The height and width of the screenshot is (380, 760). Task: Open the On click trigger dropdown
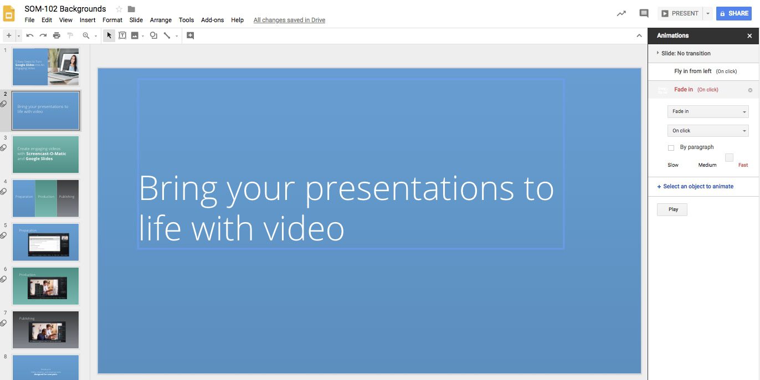708,130
